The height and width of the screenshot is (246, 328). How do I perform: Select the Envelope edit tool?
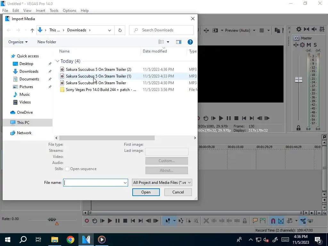181,221
